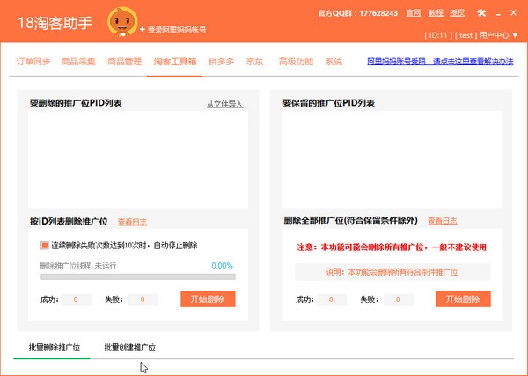This screenshot has width=528, height=376.
Task: Open the 阿里妈妈账号受限 solution link
Action: pos(440,62)
